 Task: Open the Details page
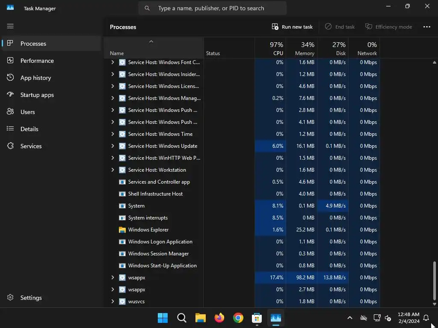(51, 129)
